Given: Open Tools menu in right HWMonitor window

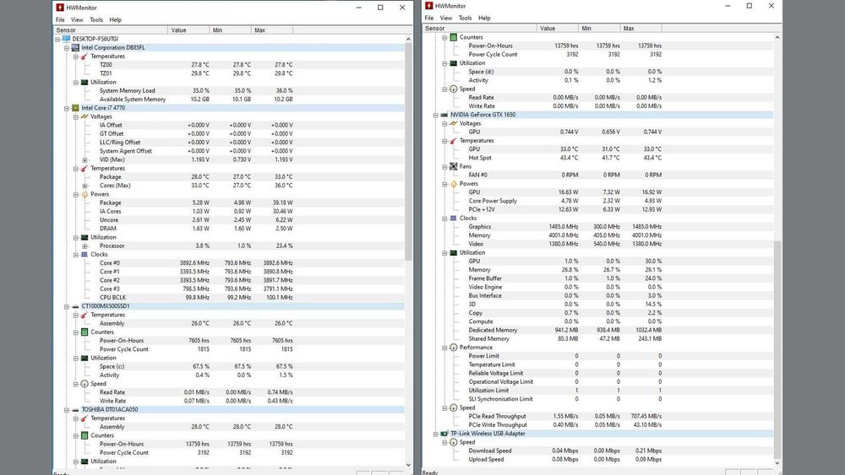Looking at the screenshot, I should 465,18.
